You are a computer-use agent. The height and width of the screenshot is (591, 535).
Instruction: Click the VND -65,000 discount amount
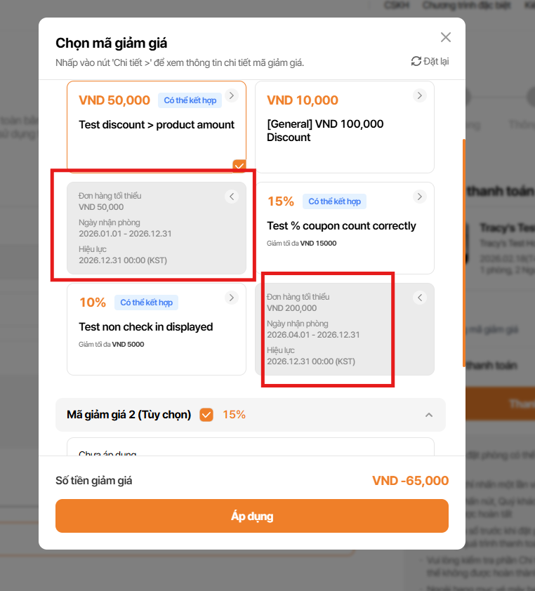[410, 481]
